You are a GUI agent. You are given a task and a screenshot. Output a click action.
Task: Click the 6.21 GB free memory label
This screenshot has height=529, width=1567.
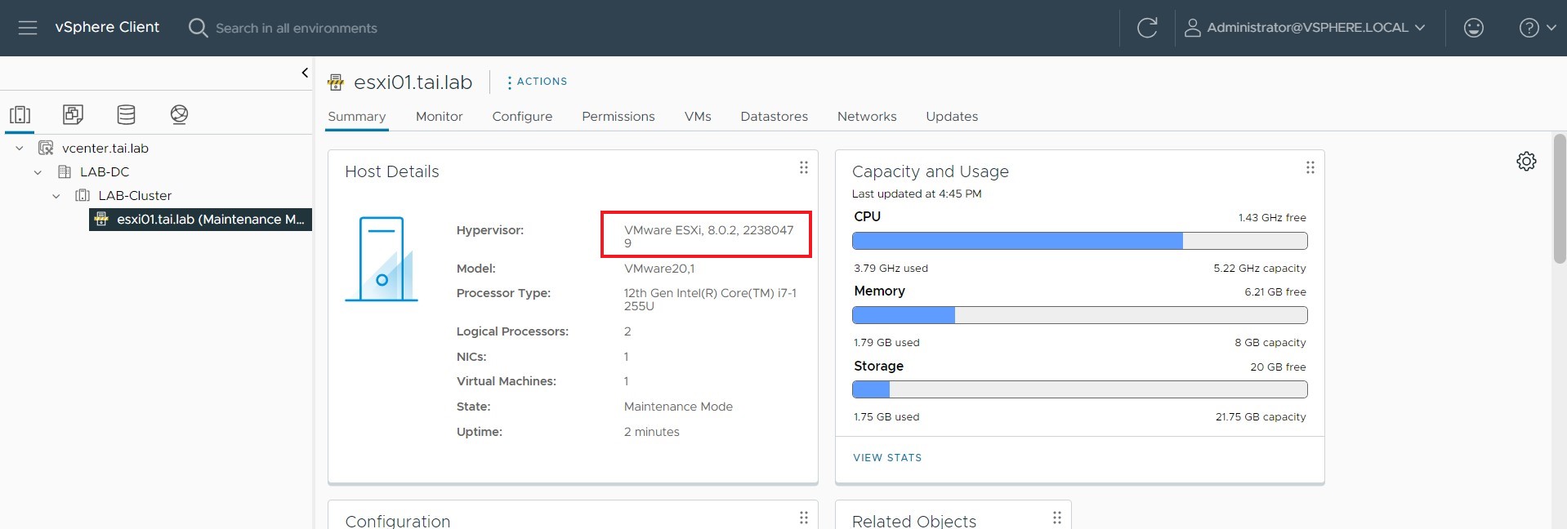pos(1275,292)
